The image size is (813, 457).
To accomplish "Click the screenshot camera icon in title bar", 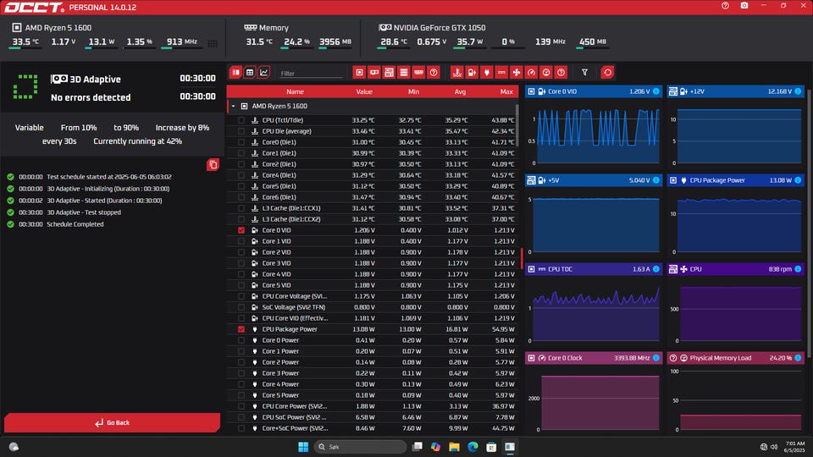I will (744, 6).
